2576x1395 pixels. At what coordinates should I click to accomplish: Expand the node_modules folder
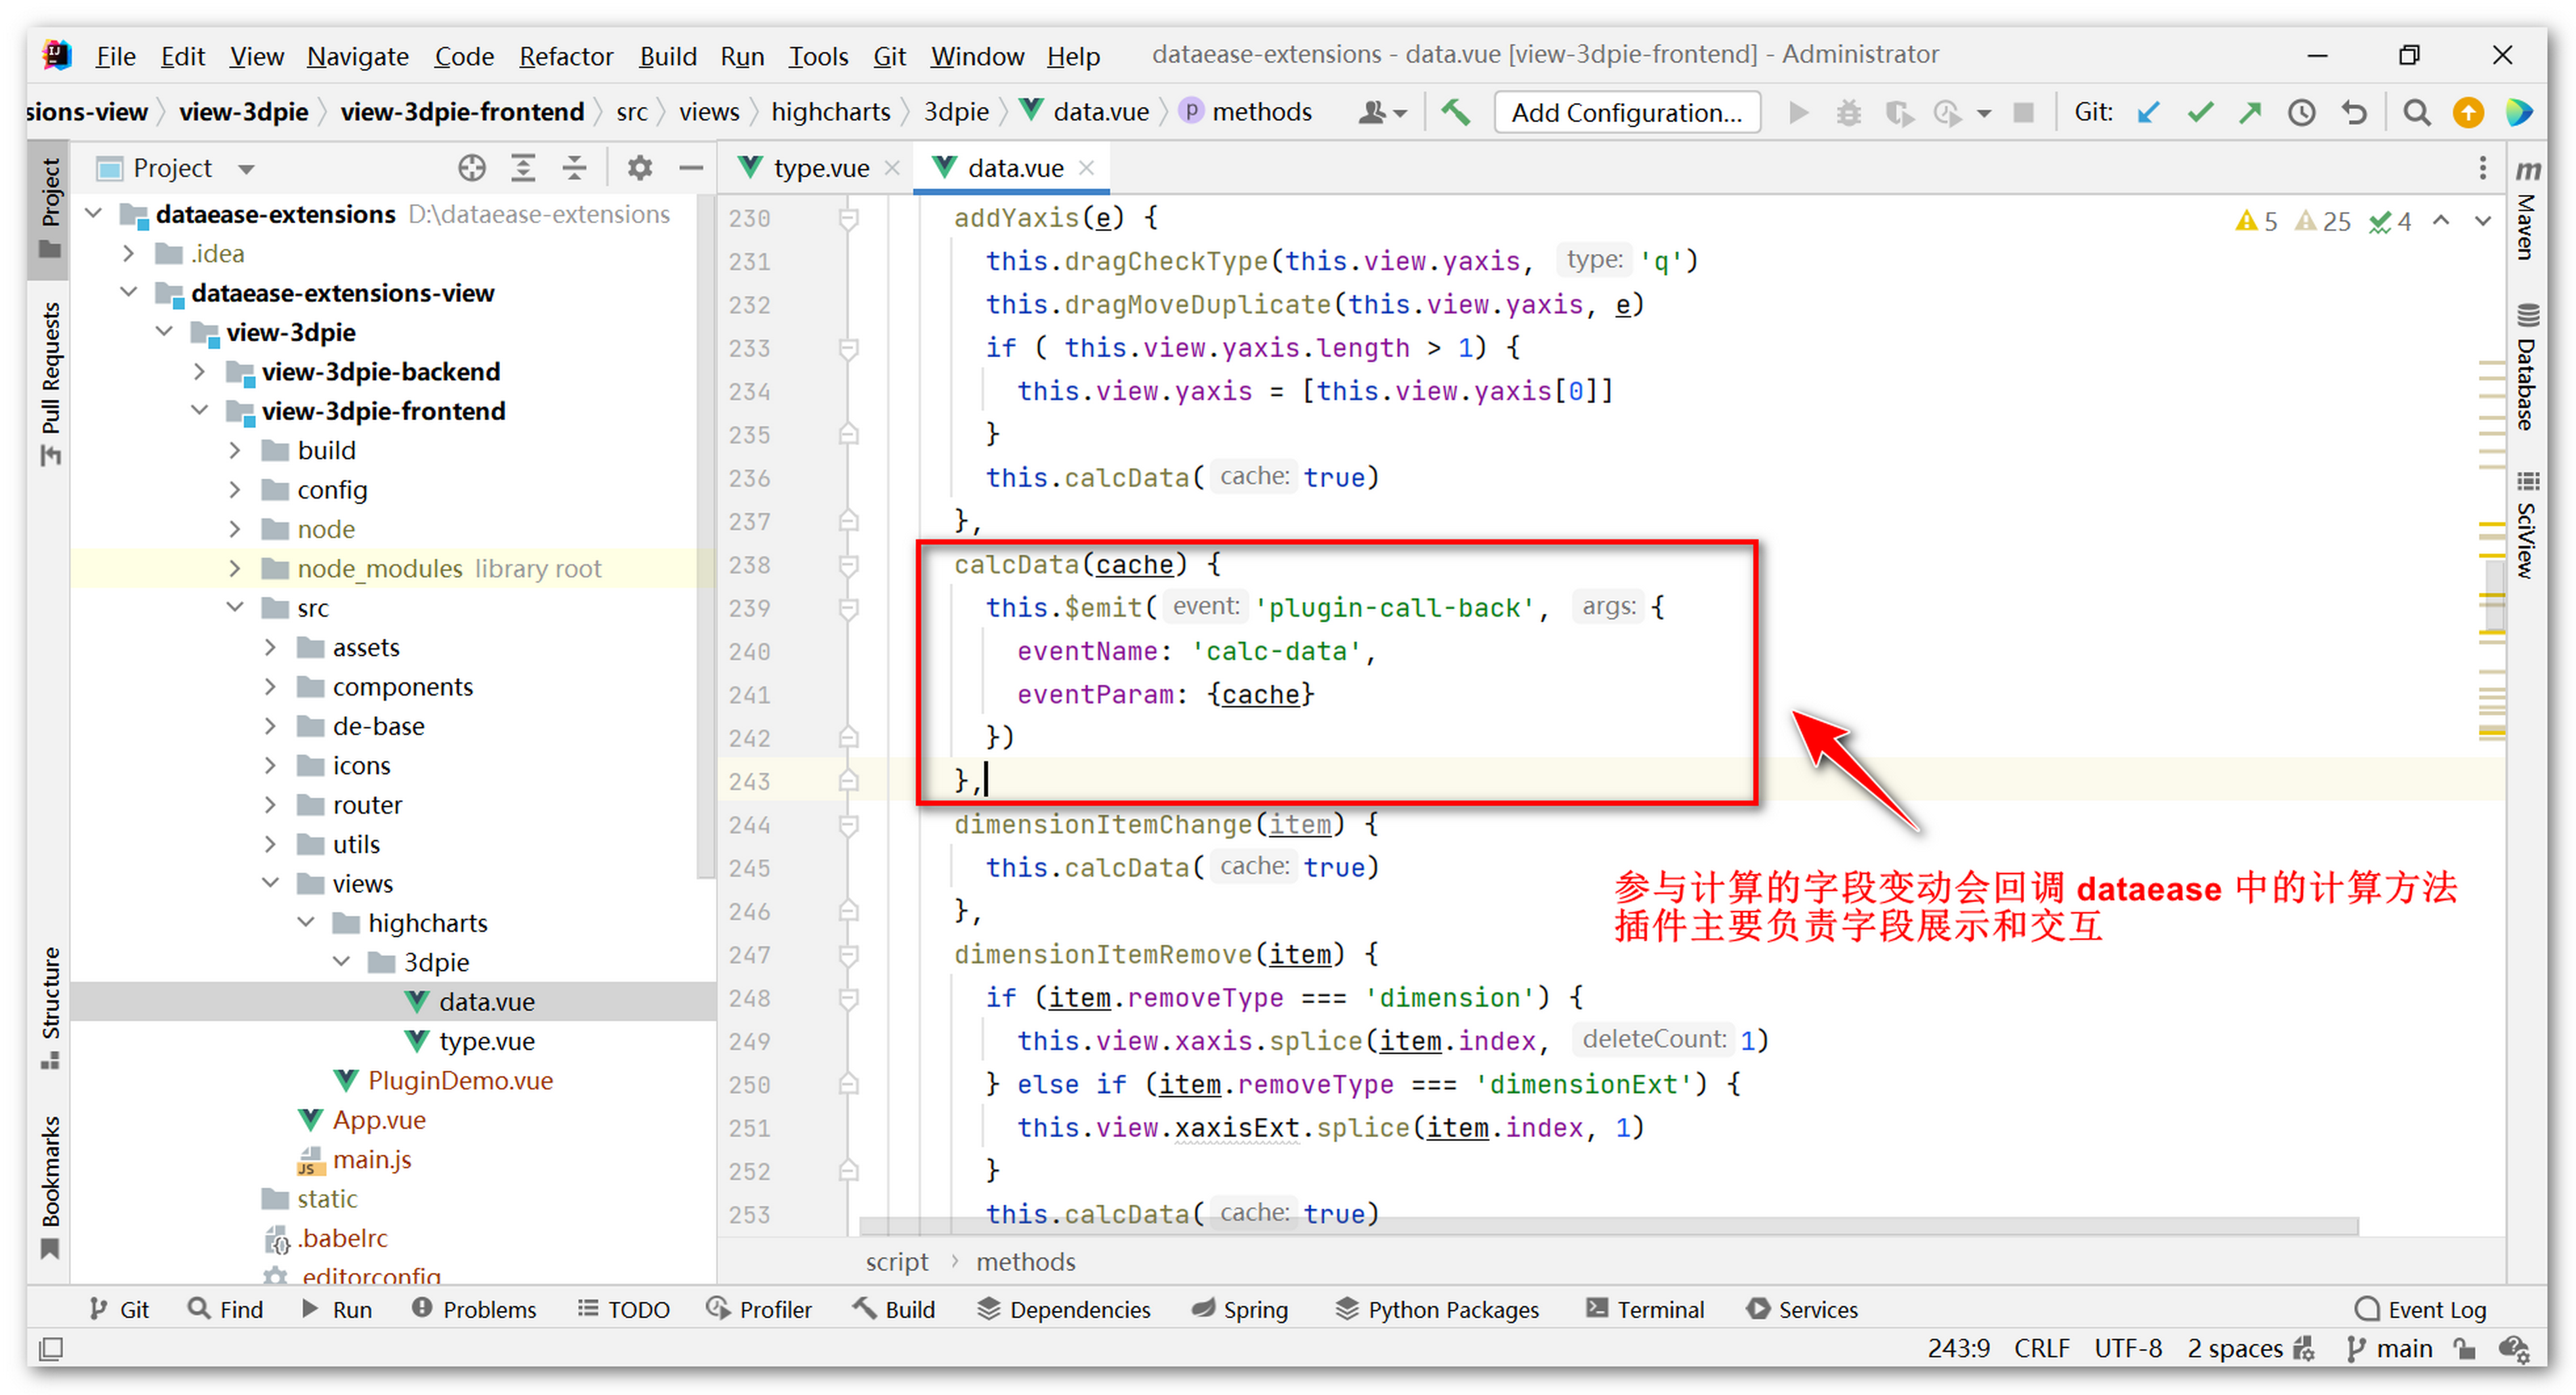[235, 568]
